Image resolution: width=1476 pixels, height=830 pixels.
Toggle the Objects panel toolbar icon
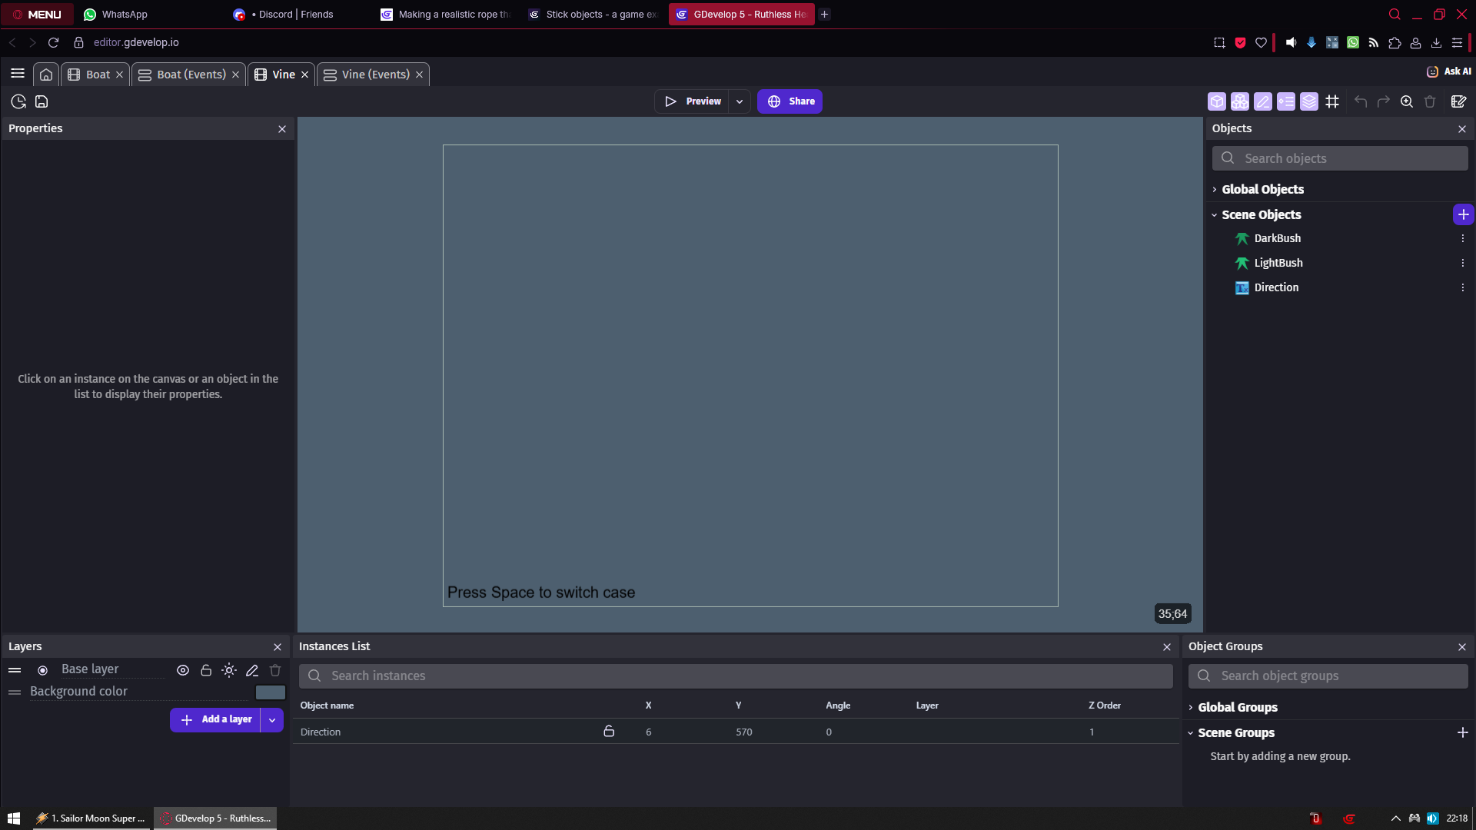[x=1216, y=101]
